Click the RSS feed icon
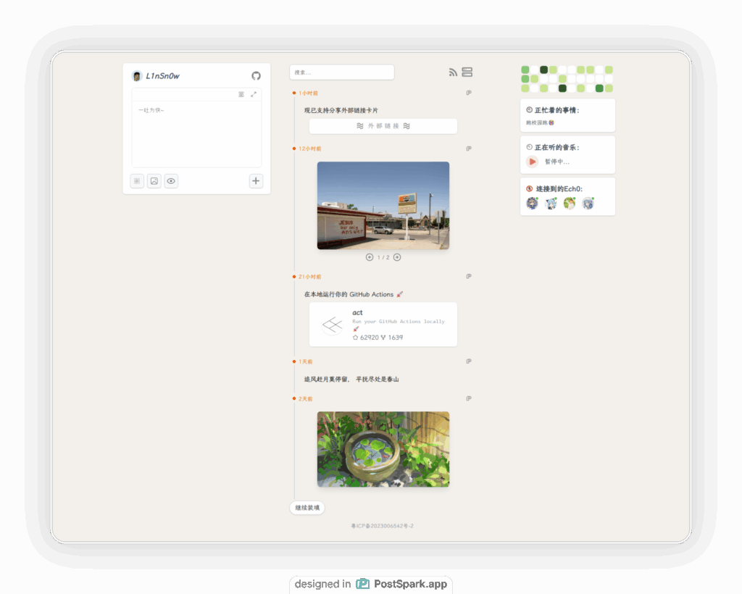This screenshot has height=594, width=742. point(453,72)
